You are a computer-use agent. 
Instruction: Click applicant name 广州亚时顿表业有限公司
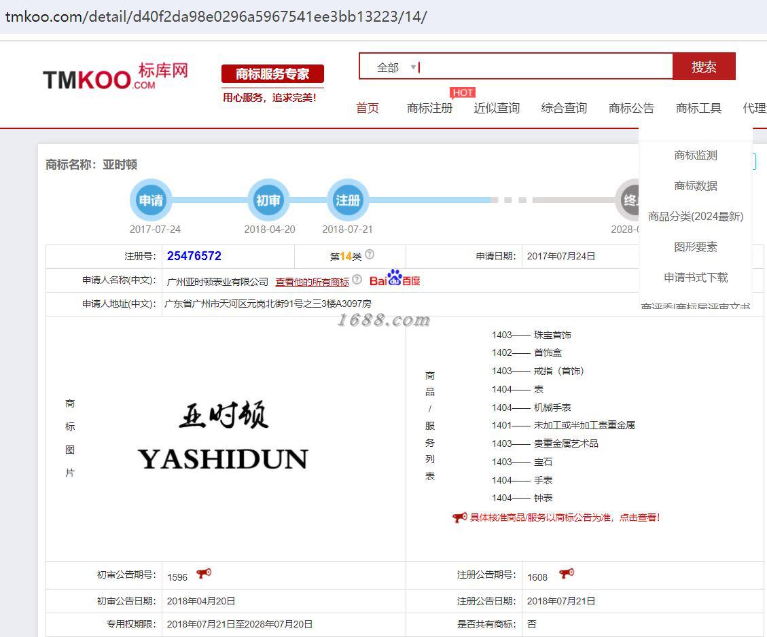tap(217, 282)
